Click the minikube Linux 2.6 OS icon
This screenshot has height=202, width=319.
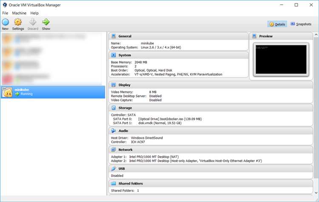[x=7, y=92]
